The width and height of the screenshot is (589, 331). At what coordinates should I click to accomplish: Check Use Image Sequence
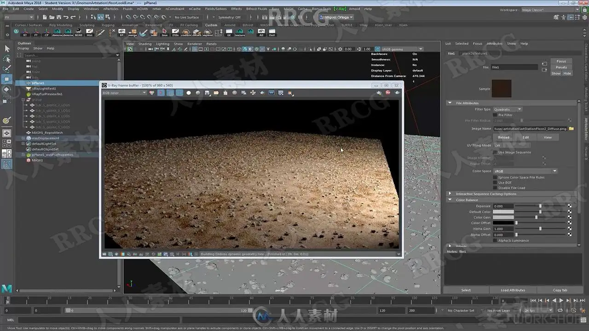click(495, 152)
